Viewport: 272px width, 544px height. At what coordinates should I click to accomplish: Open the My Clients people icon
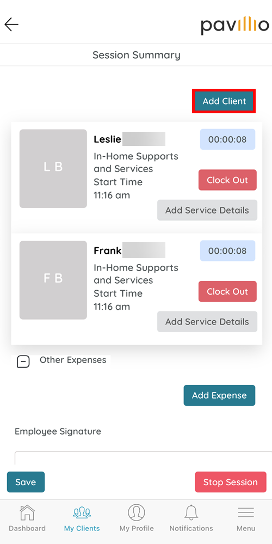[x=82, y=512]
